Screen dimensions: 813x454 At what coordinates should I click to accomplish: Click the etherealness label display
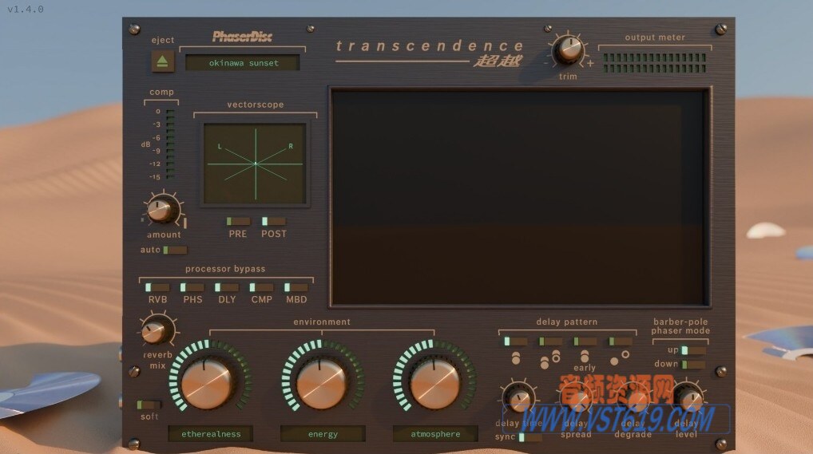[211, 434]
